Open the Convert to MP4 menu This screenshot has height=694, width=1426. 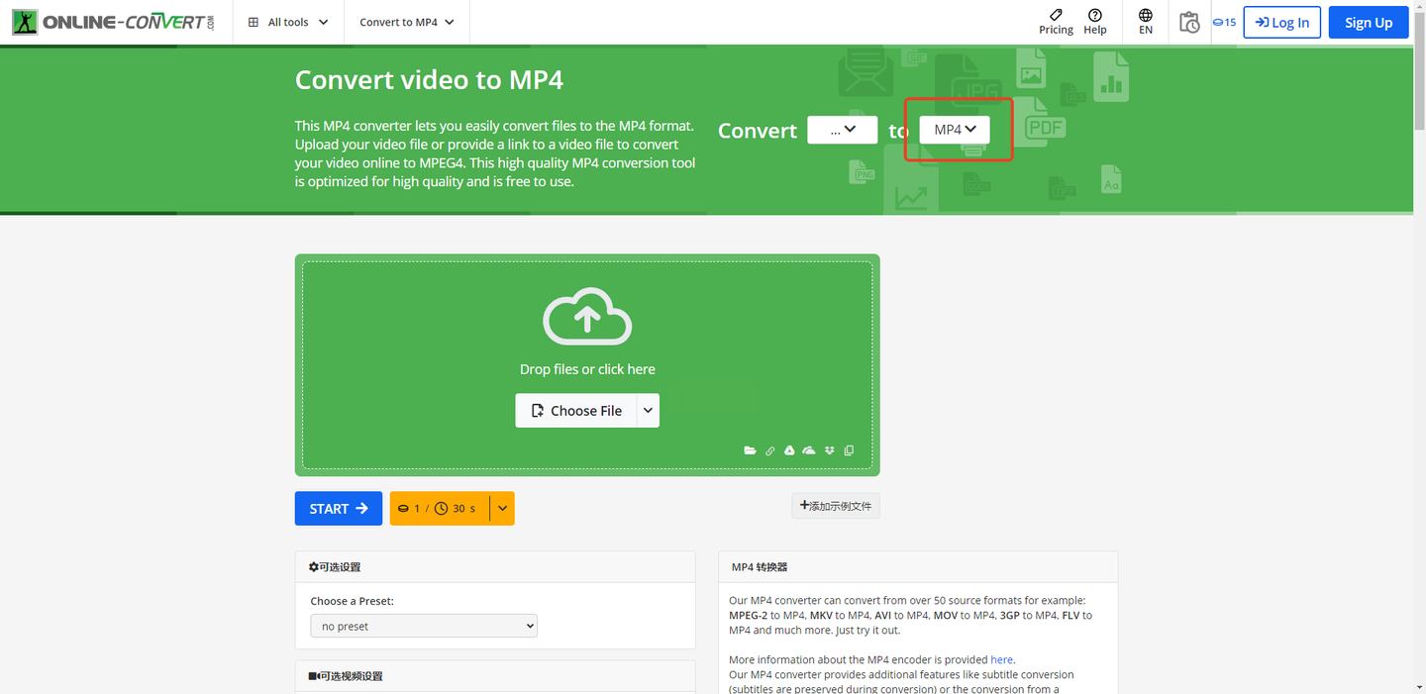point(407,22)
